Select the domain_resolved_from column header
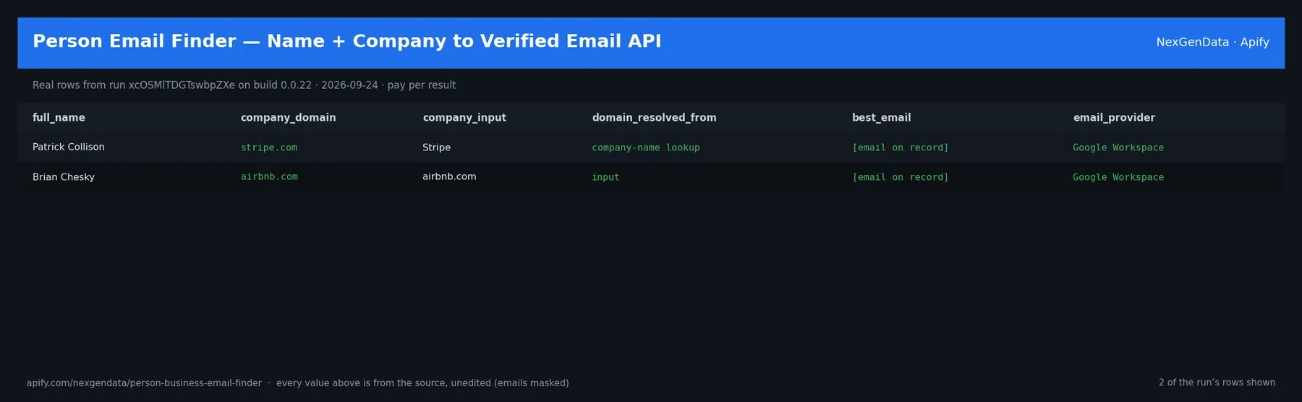The image size is (1302, 402). coord(654,118)
